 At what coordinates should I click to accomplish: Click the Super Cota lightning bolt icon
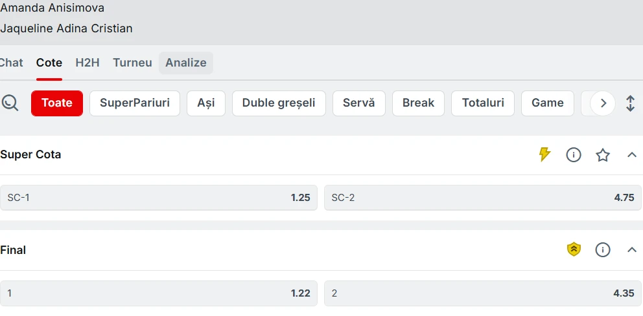coord(544,154)
